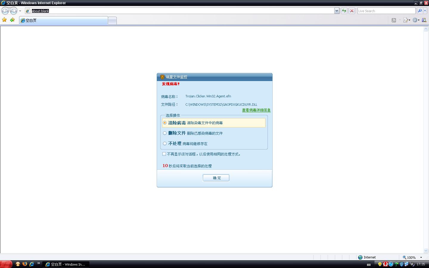Open the search provider options dropdown
The image size is (429, 268).
point(425,11)
